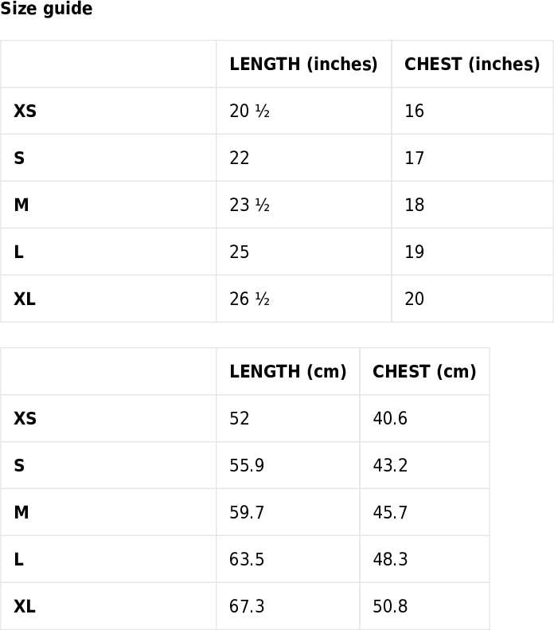Click the Size guide heading

tap(46, 10)
